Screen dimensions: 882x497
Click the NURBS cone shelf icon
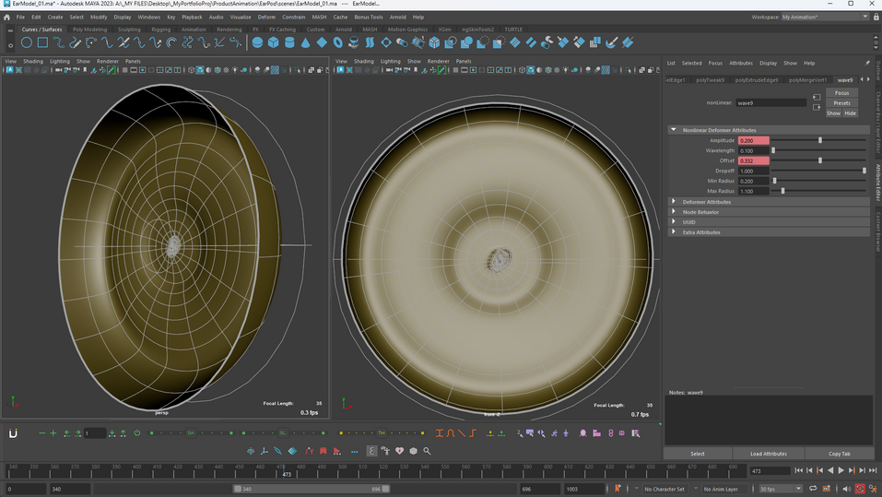tap(306, 42)
